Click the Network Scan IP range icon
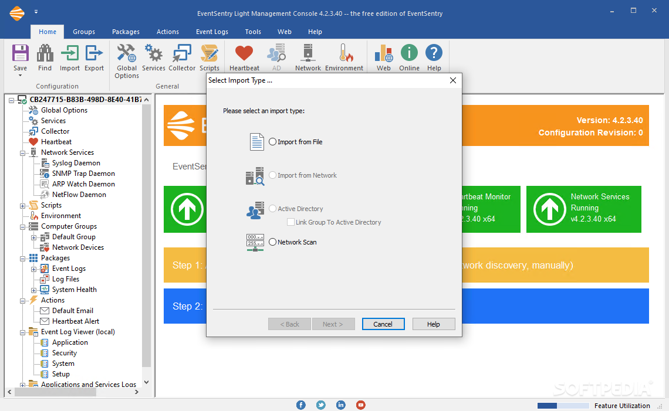Screen dimensions: 669x411 [255, 243]
